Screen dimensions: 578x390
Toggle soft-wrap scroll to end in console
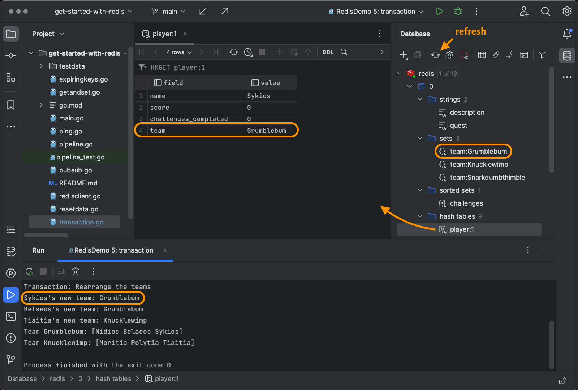coord(61,271)
